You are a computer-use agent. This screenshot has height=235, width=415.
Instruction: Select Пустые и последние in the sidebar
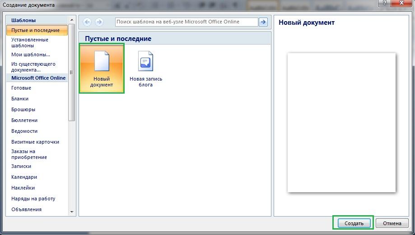tap(35, 30)
